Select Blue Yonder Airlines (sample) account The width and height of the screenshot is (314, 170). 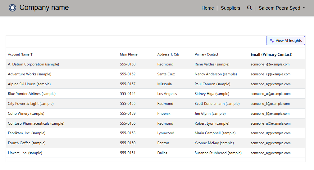coord(32,94)
